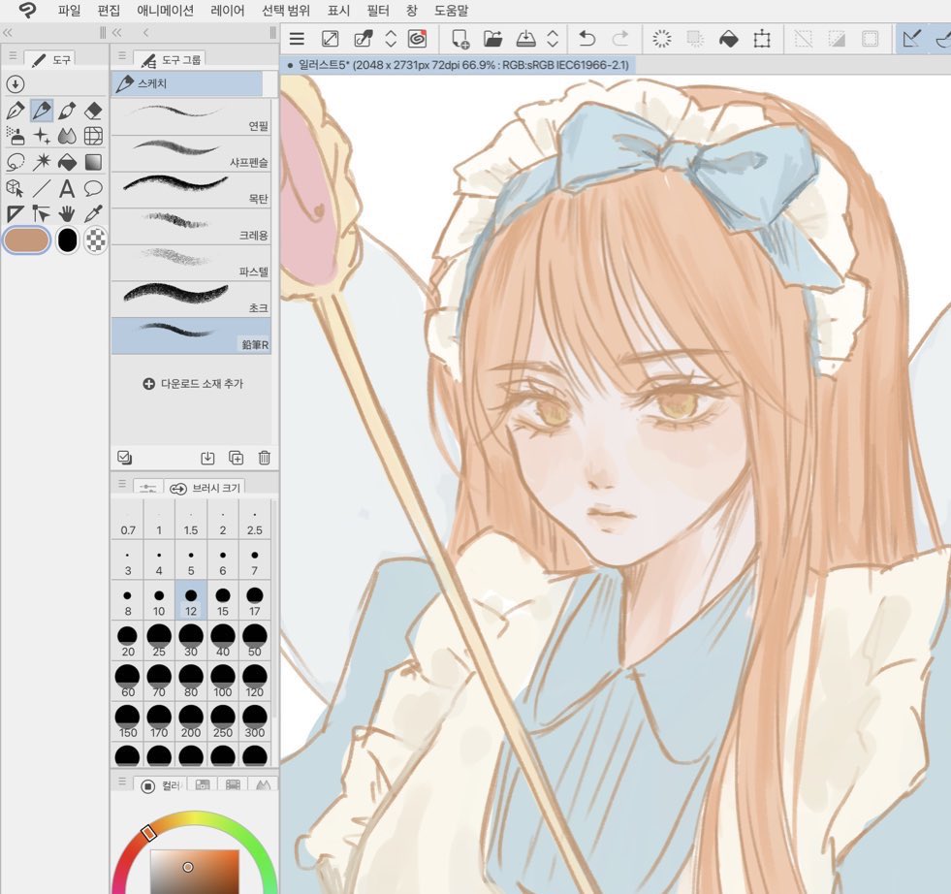Click the Redo arrow in command bar
The height and width of the screenshot is (894, 951).
[x=619, y=39]
